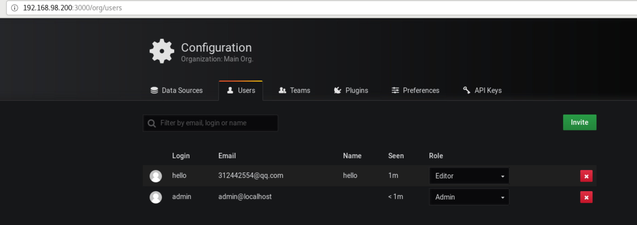
Task: Click the admin user's avatar
Action: point(156,197)
